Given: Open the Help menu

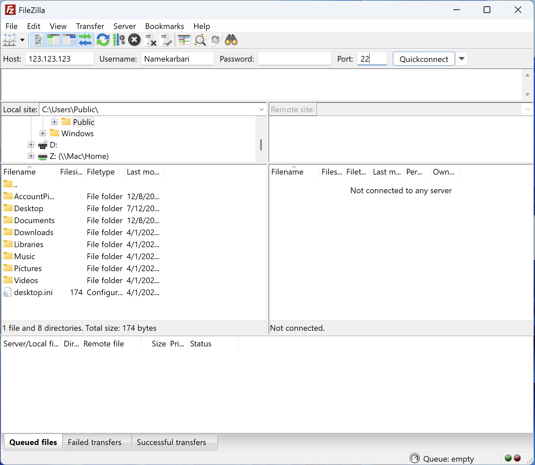Looking at the screenshot, I should (202, 26).
